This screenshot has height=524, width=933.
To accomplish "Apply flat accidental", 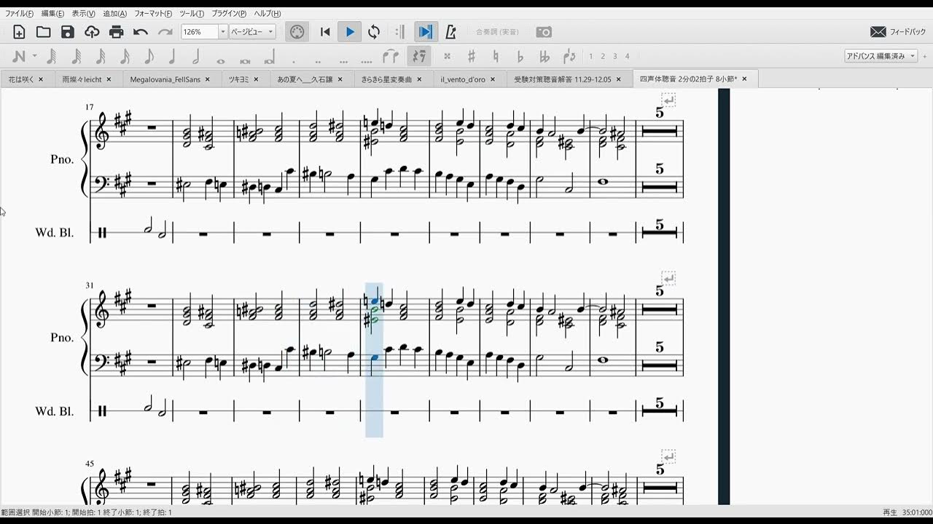I will 520,56.
